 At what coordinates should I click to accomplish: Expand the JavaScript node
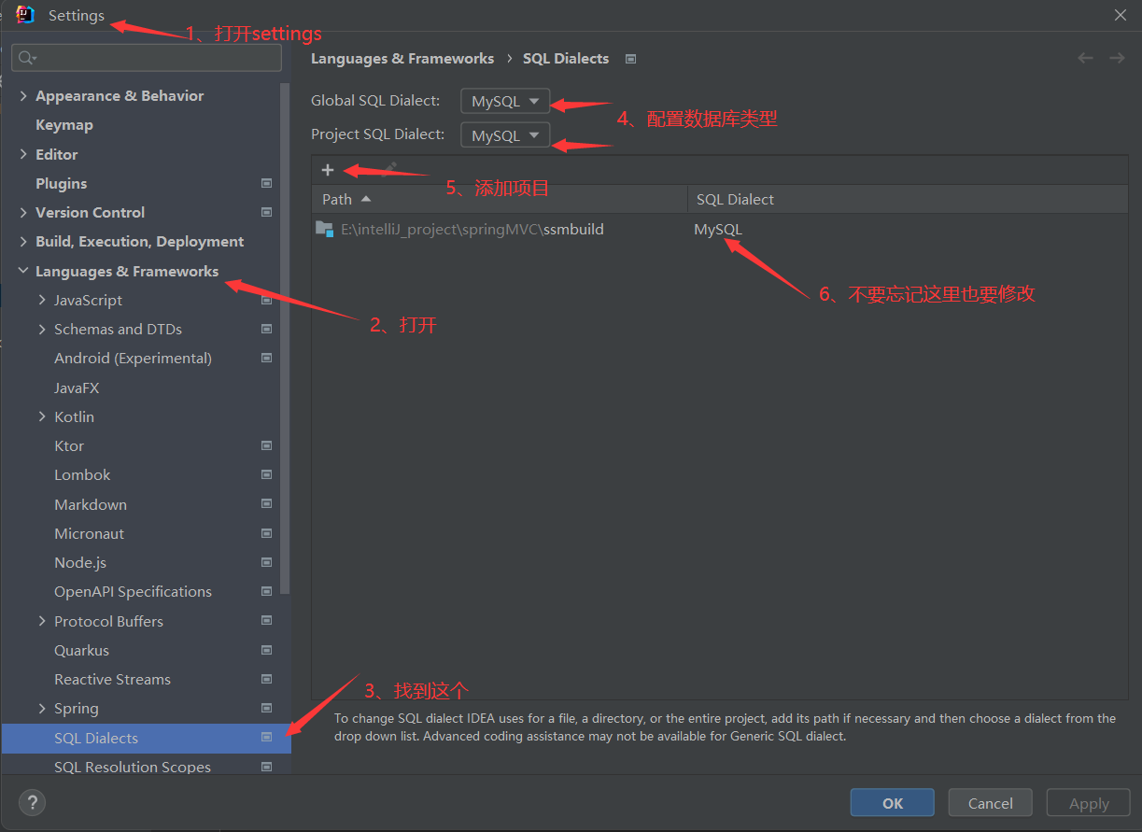coord(42,301)
